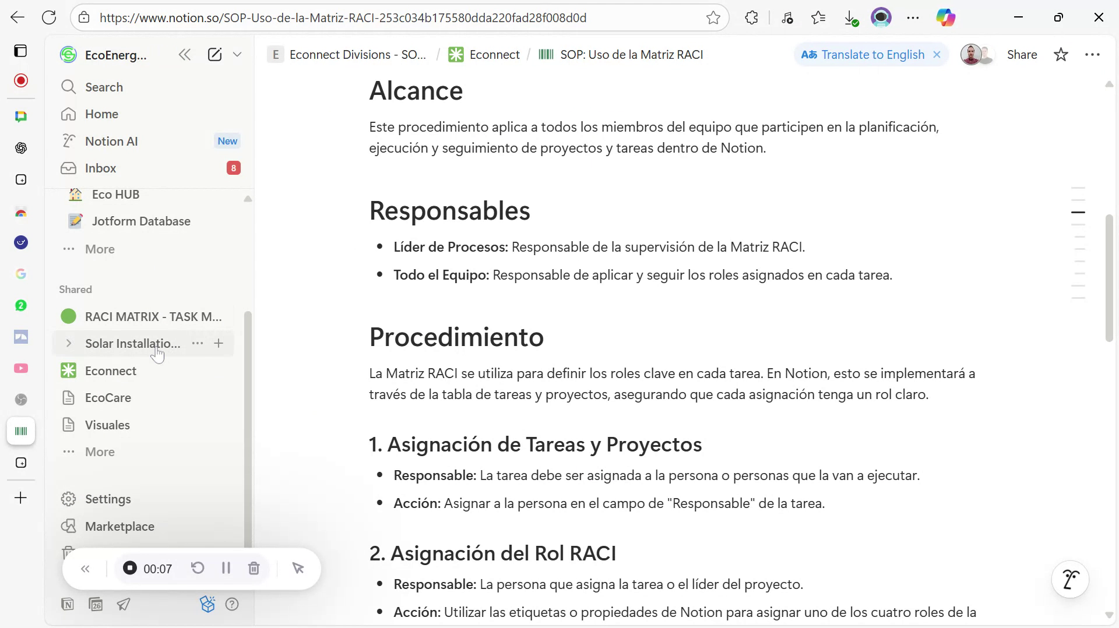Viewport: 1119px width, 628px height.
Task: Open the Telegram paper-plane icon
Action: (x=123, y=604)
